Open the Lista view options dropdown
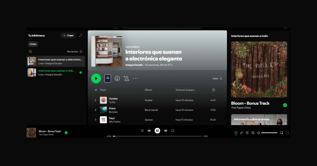317x166 pixels. coord(217,78)
